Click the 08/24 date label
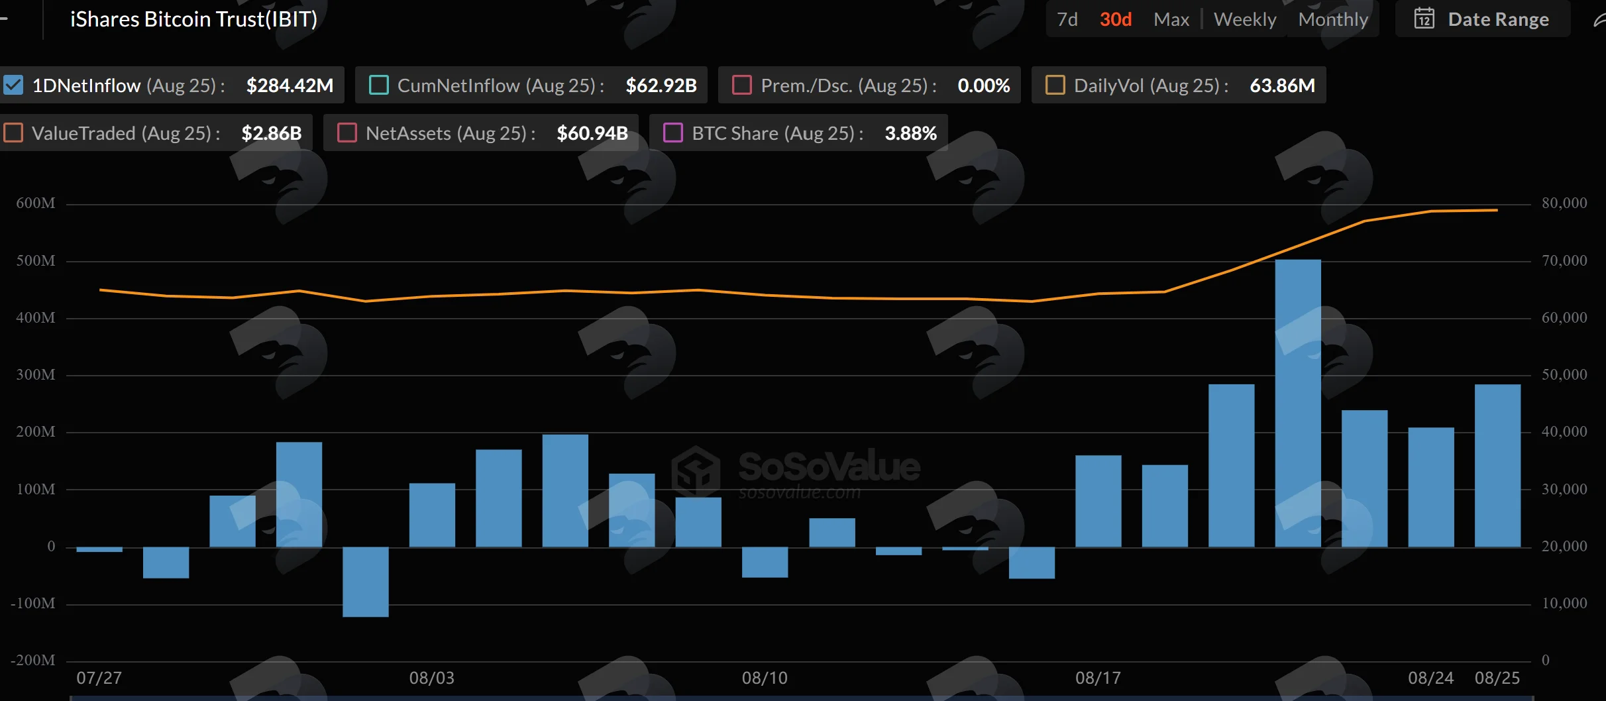 (1431, 678)
